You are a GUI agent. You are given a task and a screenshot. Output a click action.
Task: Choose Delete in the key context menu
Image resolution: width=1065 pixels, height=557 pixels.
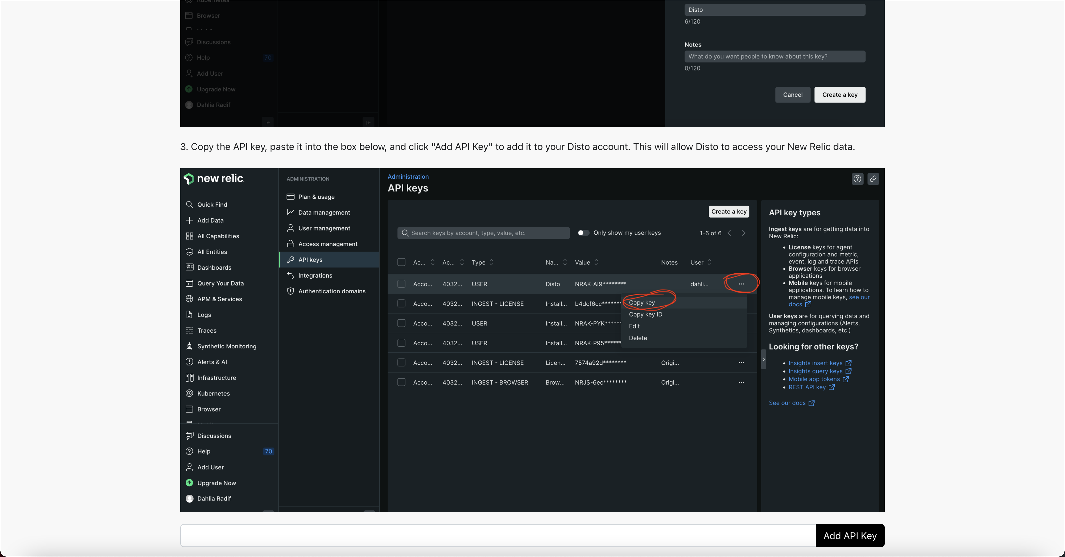[638, 338]
